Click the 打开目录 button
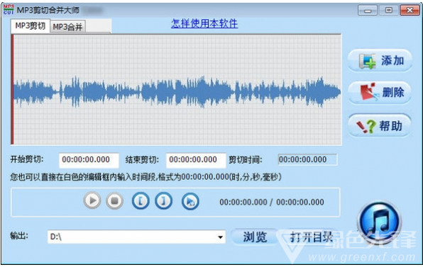Screen dimensions: 423x267 311,237
